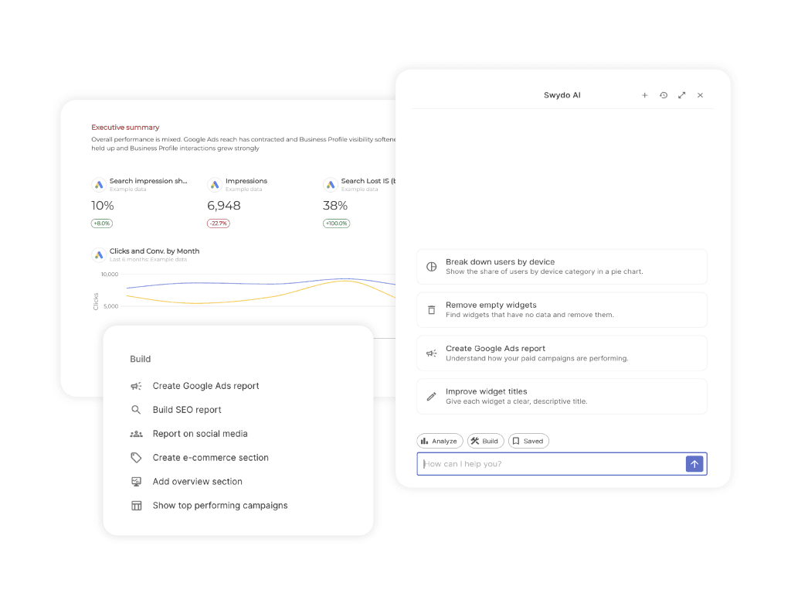
Task: Click the 10% search impression share value
Action: pyautogui.click(x=103, y=206)
